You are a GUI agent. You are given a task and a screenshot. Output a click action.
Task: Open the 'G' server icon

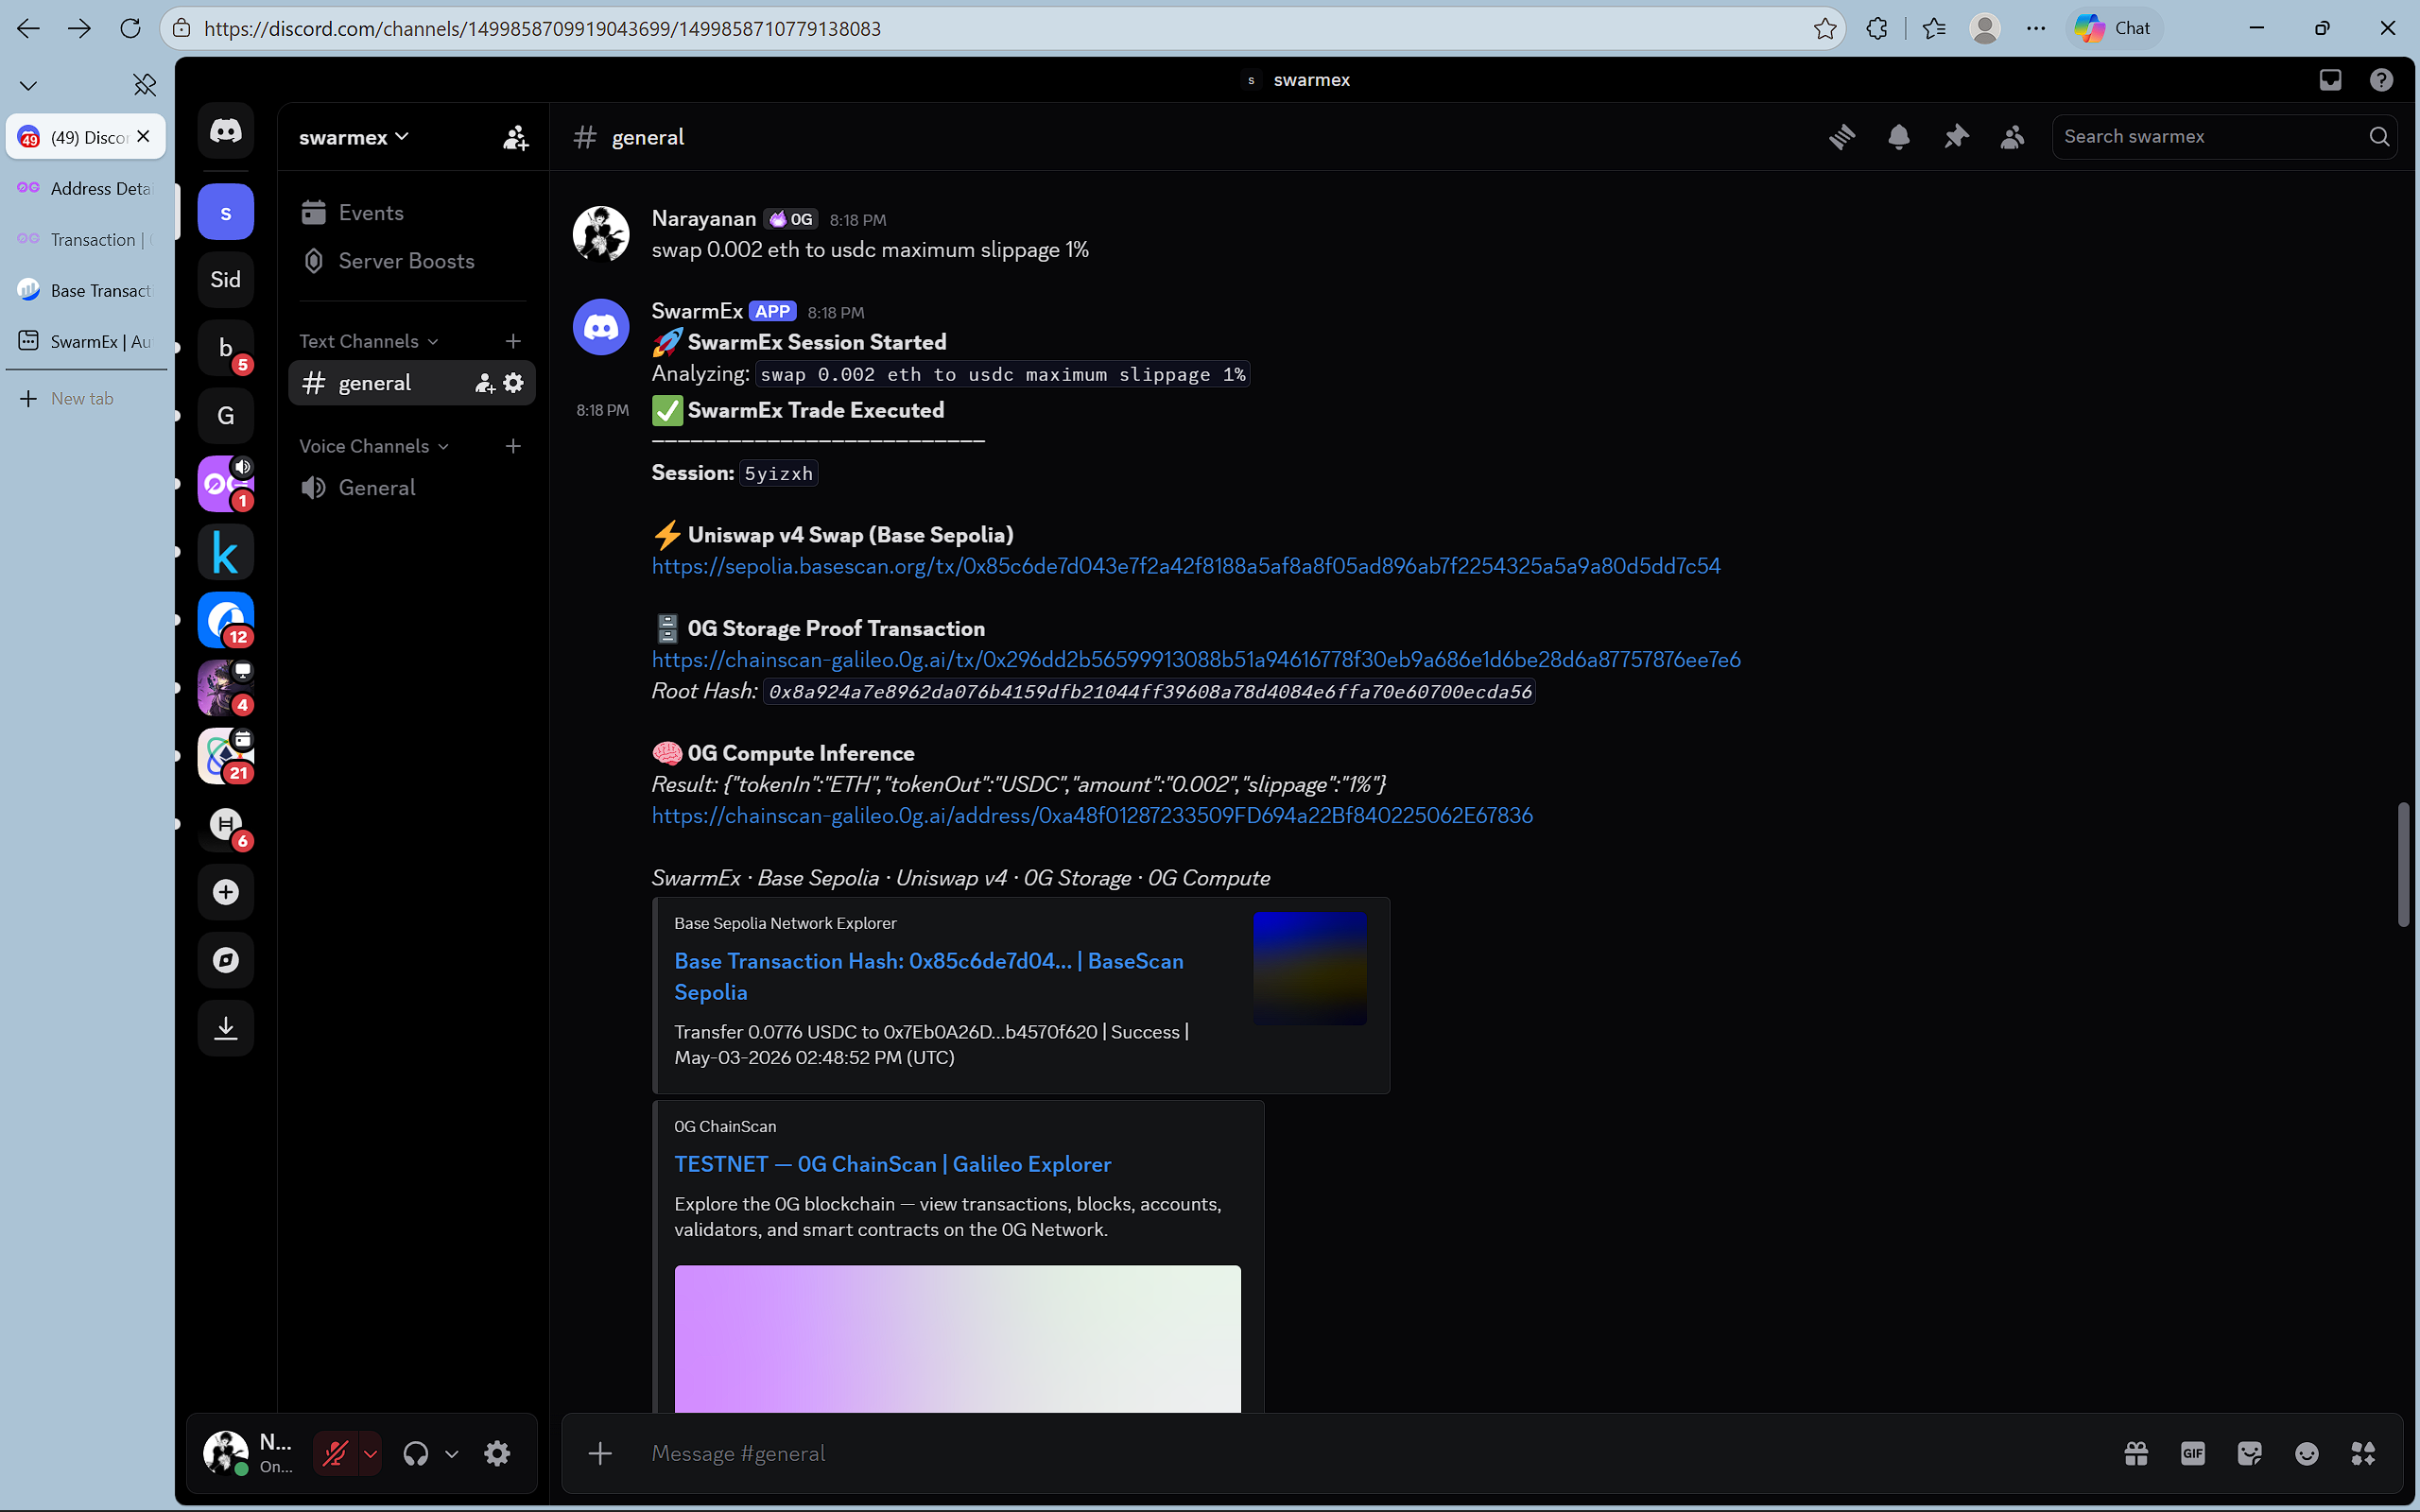coord(226,416)
